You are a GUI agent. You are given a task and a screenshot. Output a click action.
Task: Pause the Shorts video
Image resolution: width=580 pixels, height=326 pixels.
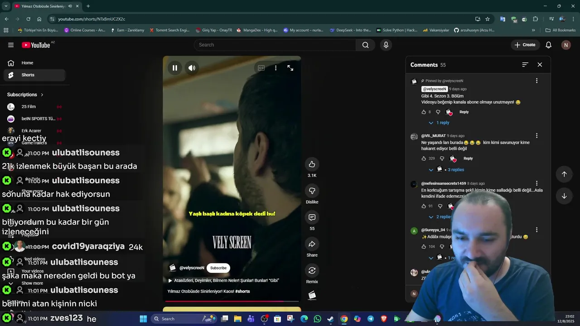click(174, 68)
